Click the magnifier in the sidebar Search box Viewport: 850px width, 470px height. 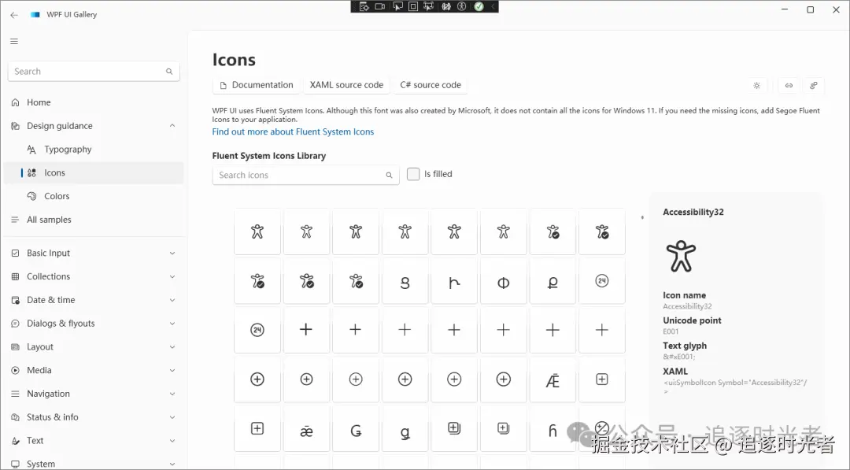[x=169, y=72]
